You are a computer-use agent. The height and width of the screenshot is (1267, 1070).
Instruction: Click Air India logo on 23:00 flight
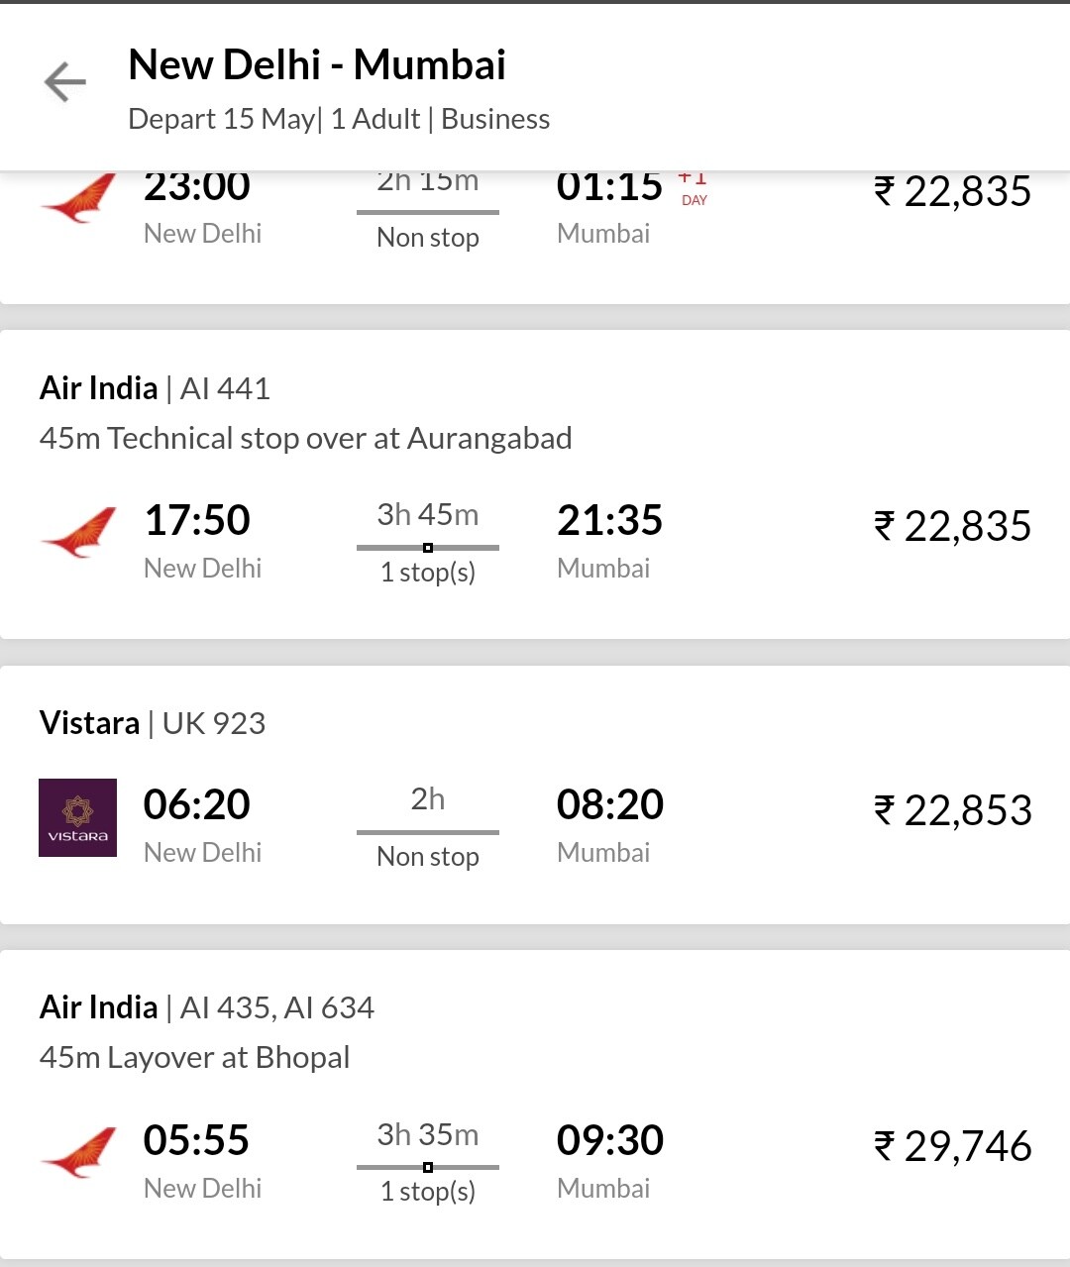pos(78,198)
